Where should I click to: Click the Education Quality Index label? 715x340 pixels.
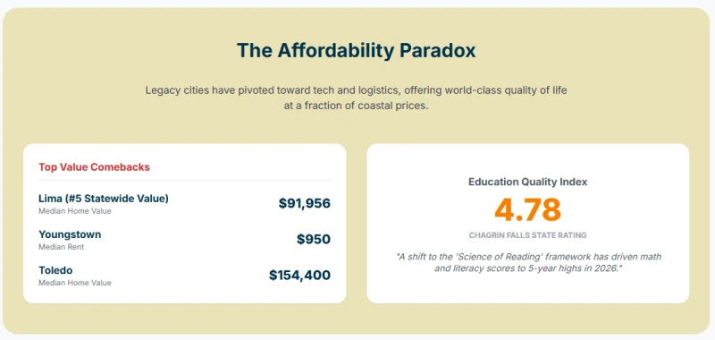pyautogui.click(x=527, y=182)
